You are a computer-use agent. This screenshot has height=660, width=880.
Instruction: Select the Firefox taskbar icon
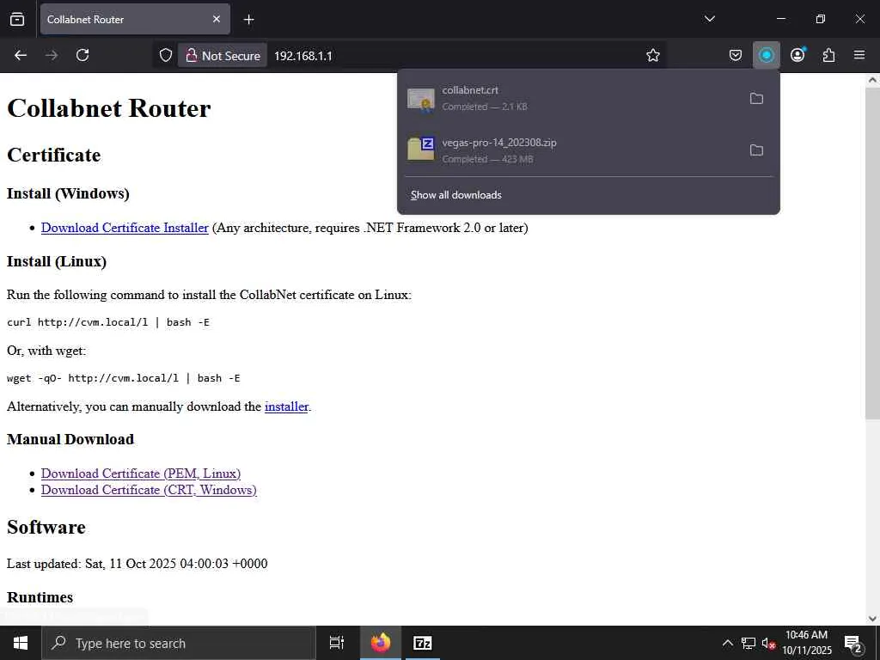coord(381,643)
